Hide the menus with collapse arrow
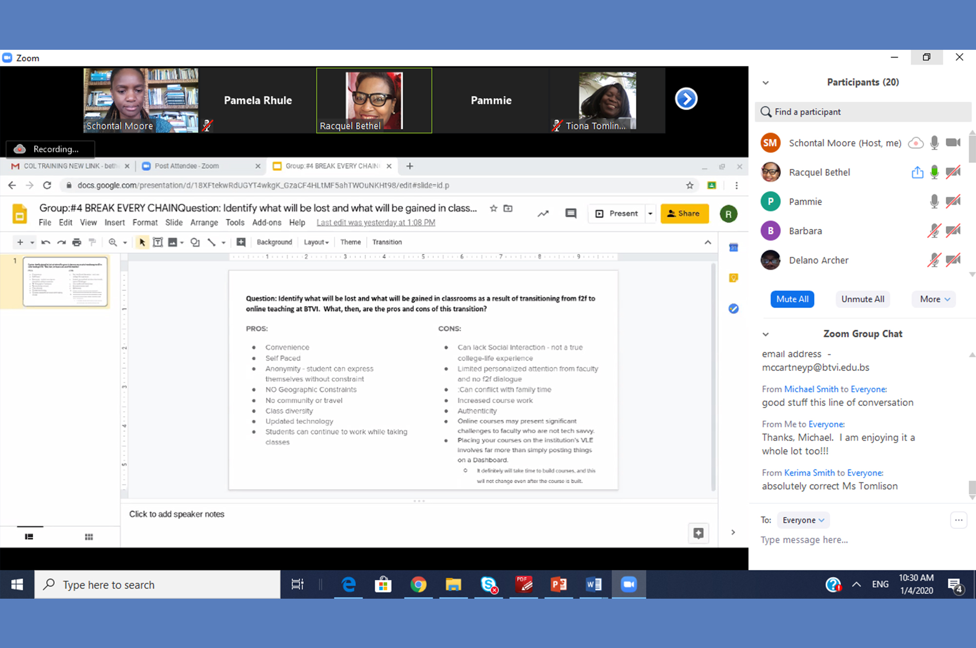 708,243
